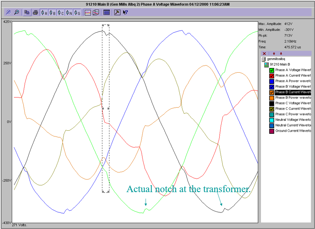
Task: Click the red X remove button
Action: coord(264,53)
